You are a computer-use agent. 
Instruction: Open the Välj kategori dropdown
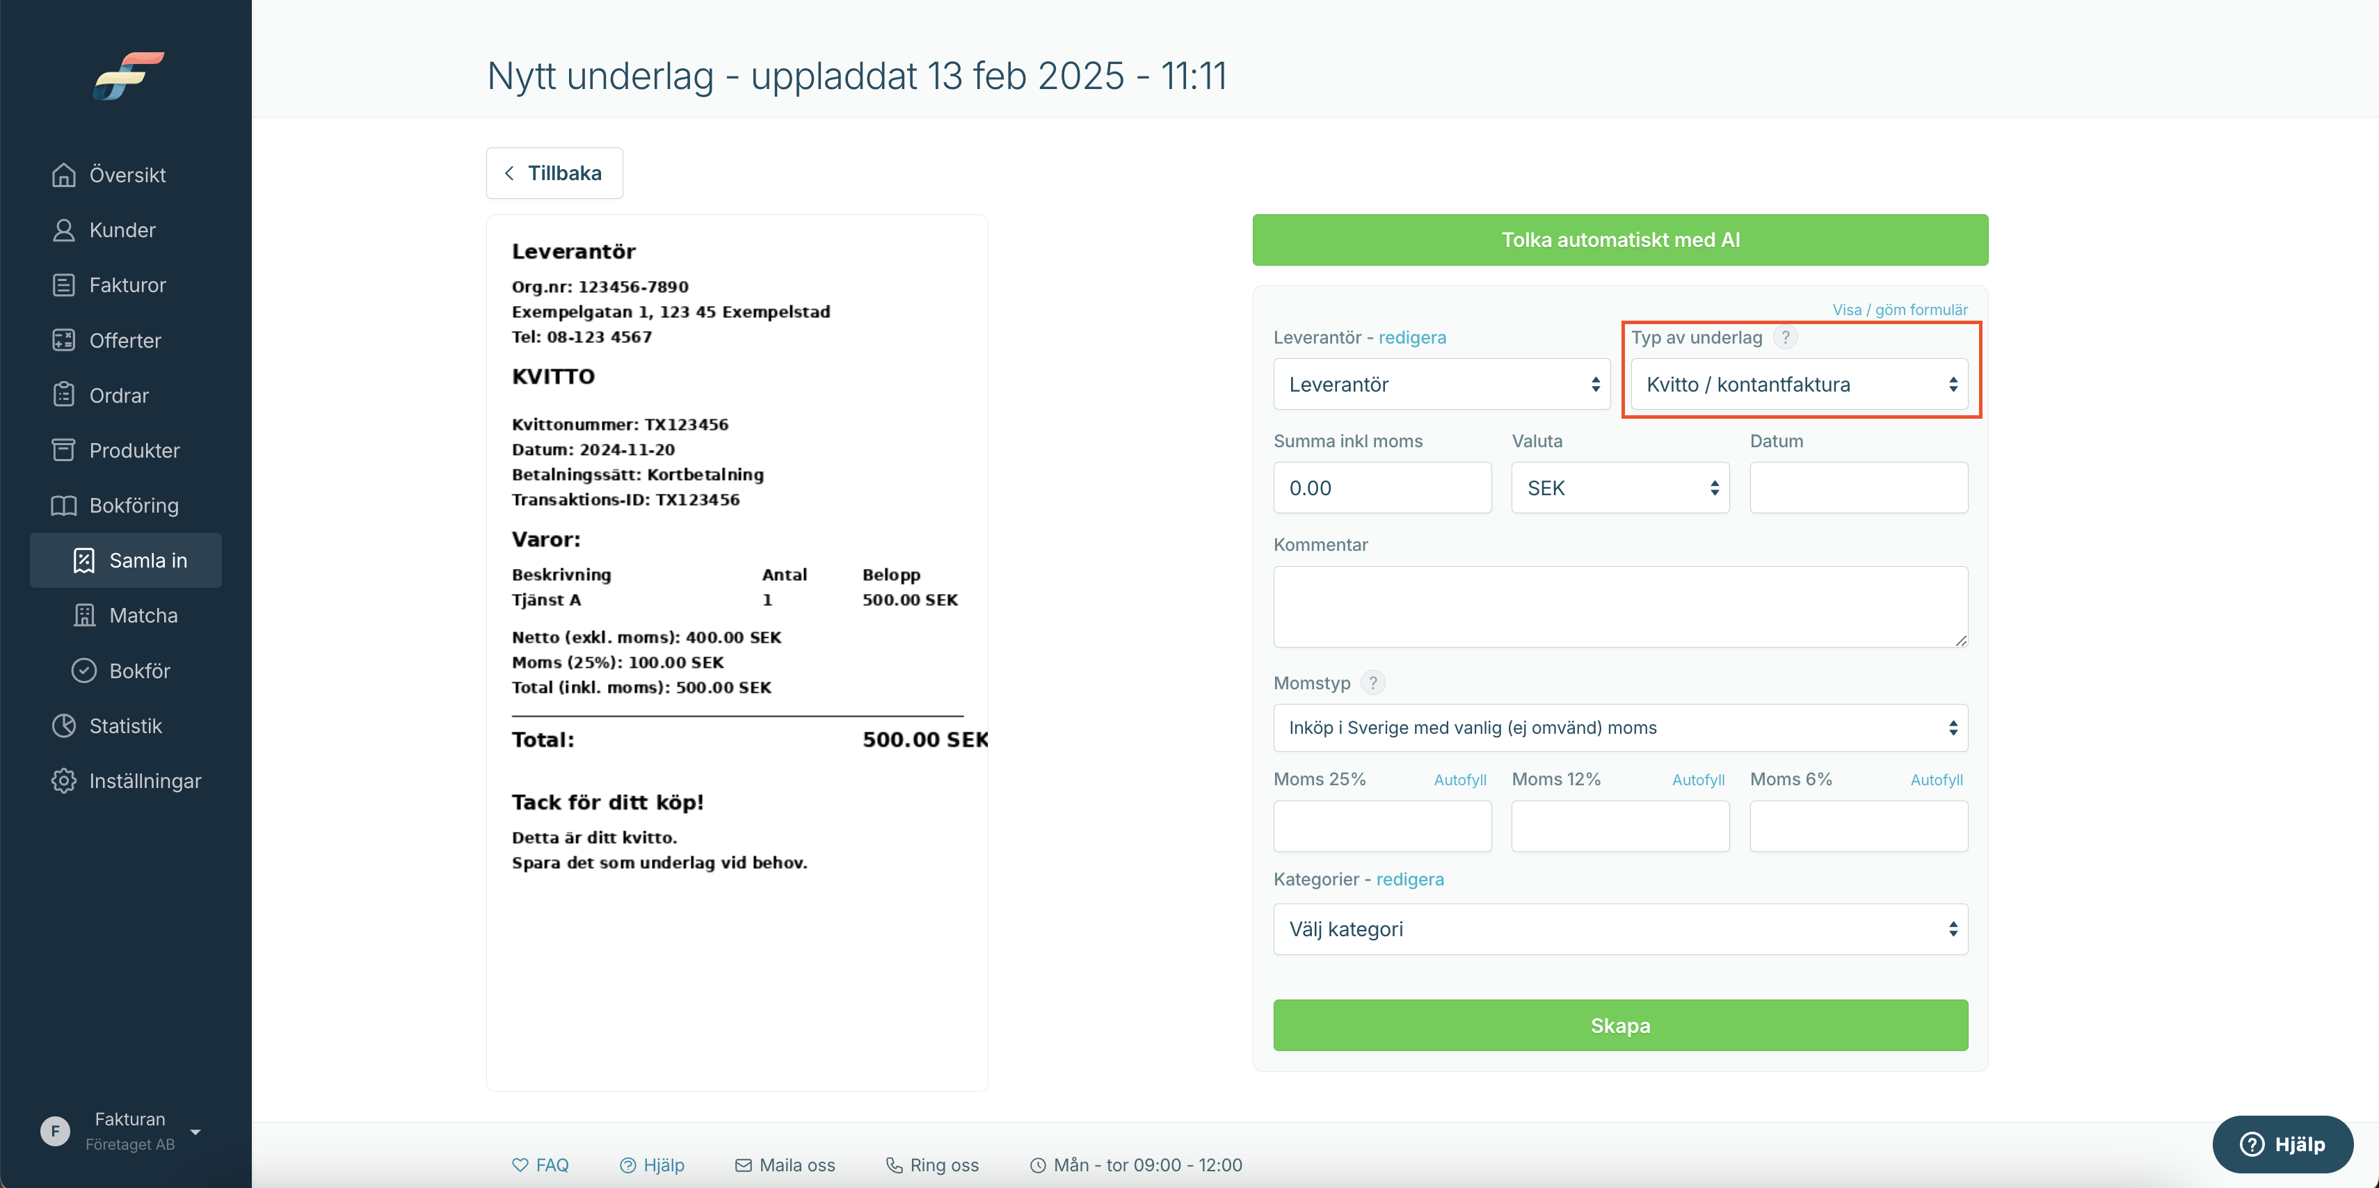(1620, 929)
